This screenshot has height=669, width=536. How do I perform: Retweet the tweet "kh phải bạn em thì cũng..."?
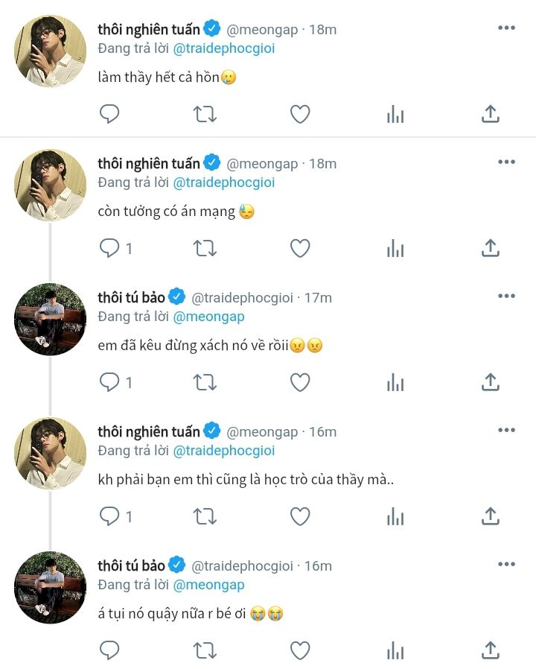coord(205,516)
